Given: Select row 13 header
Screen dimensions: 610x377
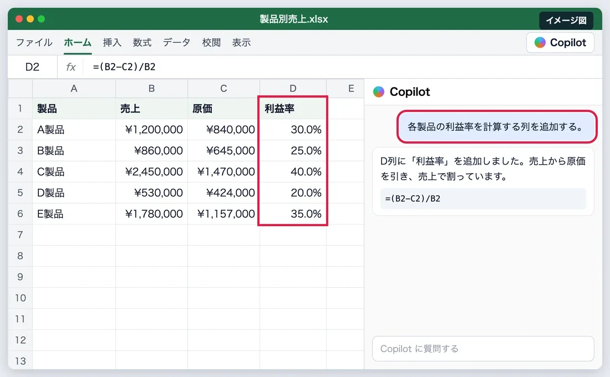Looking at the screenshot, I should coord(20,361).
